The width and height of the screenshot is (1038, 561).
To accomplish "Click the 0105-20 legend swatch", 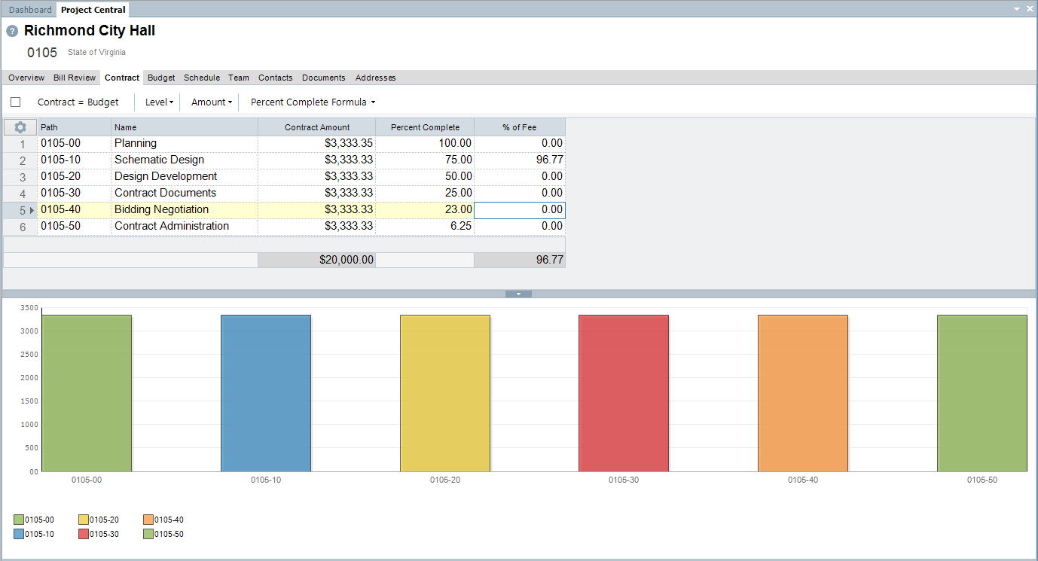I will [84, 520].
